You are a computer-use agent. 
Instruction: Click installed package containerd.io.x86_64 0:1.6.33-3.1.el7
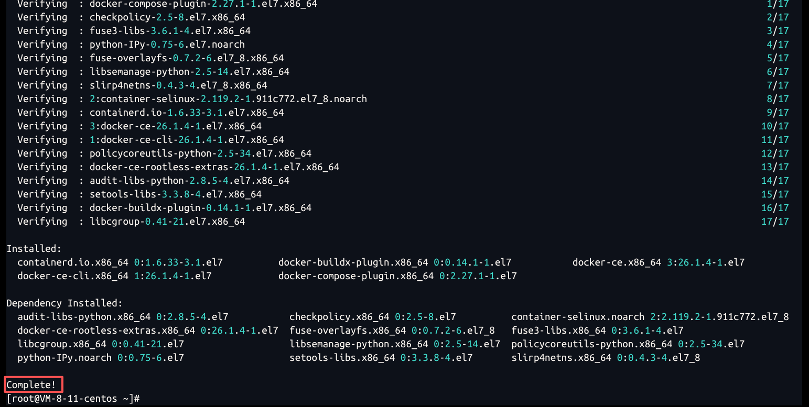pos(120,262)
